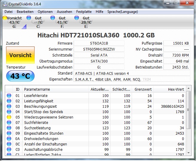This screenshot has height=161, width=196.
Task: Open the Datei menu
Action: (8, 12)
